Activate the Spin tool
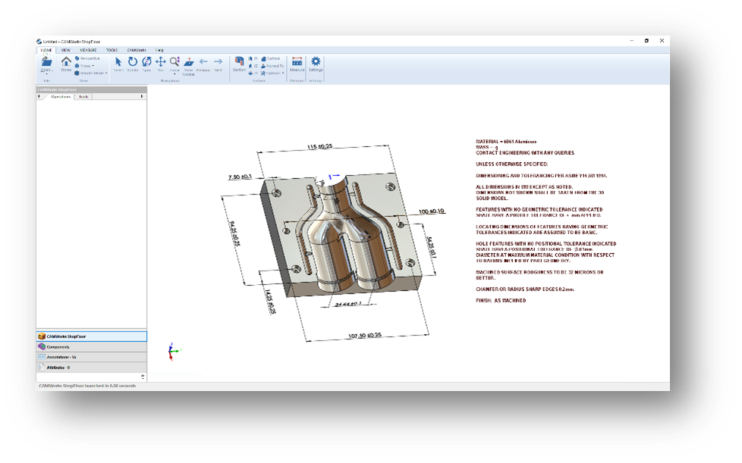This screenshot has width=742, height=463. 146,62
